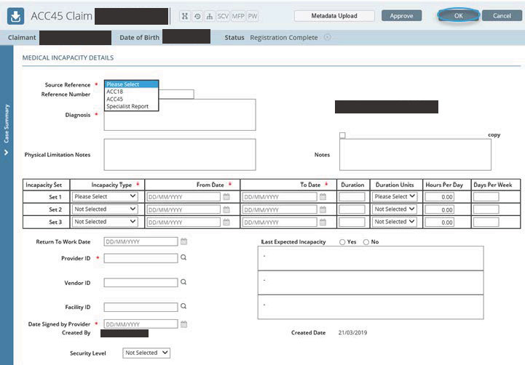Click the Provider ID search magnifier
Viewport: 525px width, 365px height.
[x=183, y=258]
